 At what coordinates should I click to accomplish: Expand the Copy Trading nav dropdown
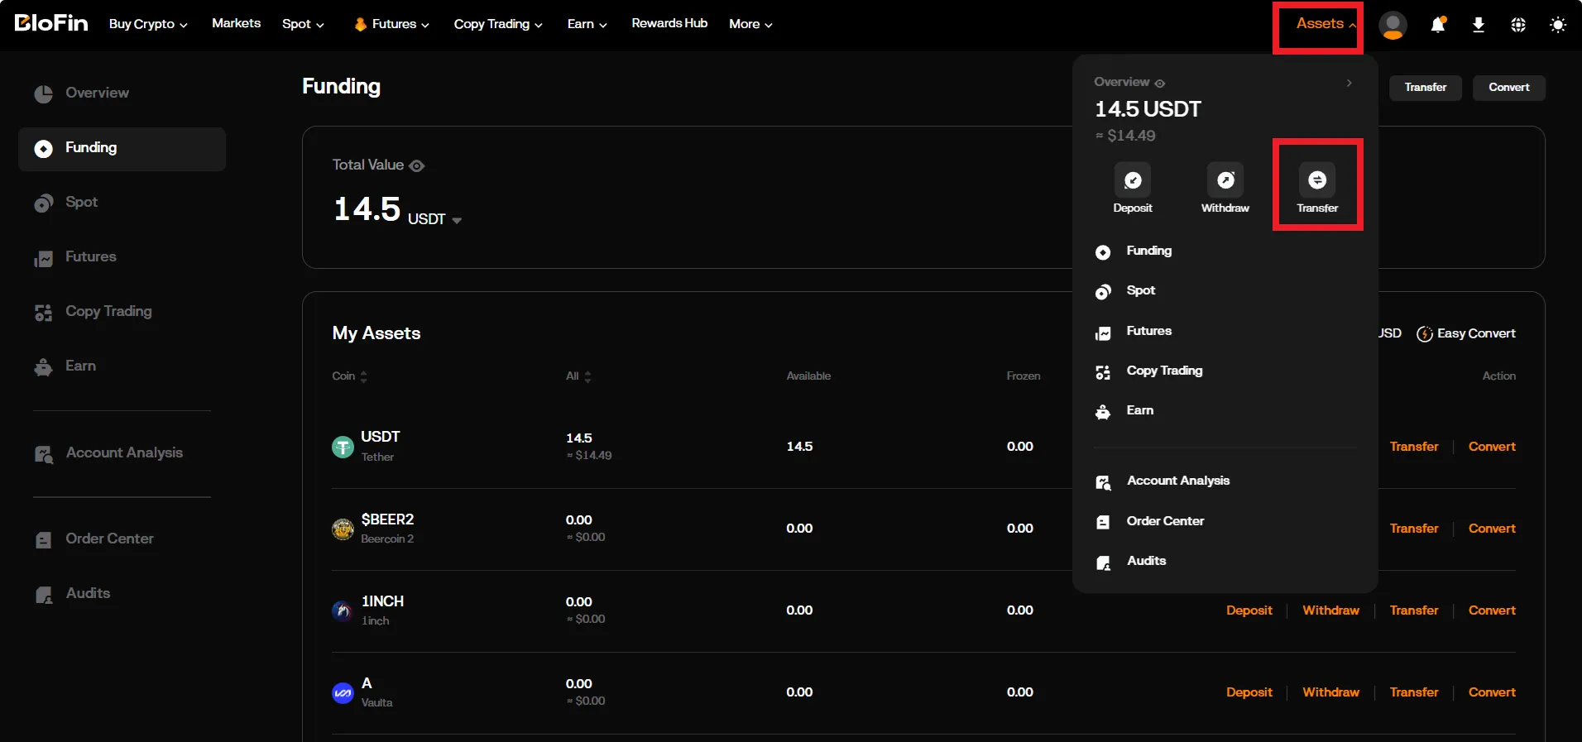coord(498,24)
